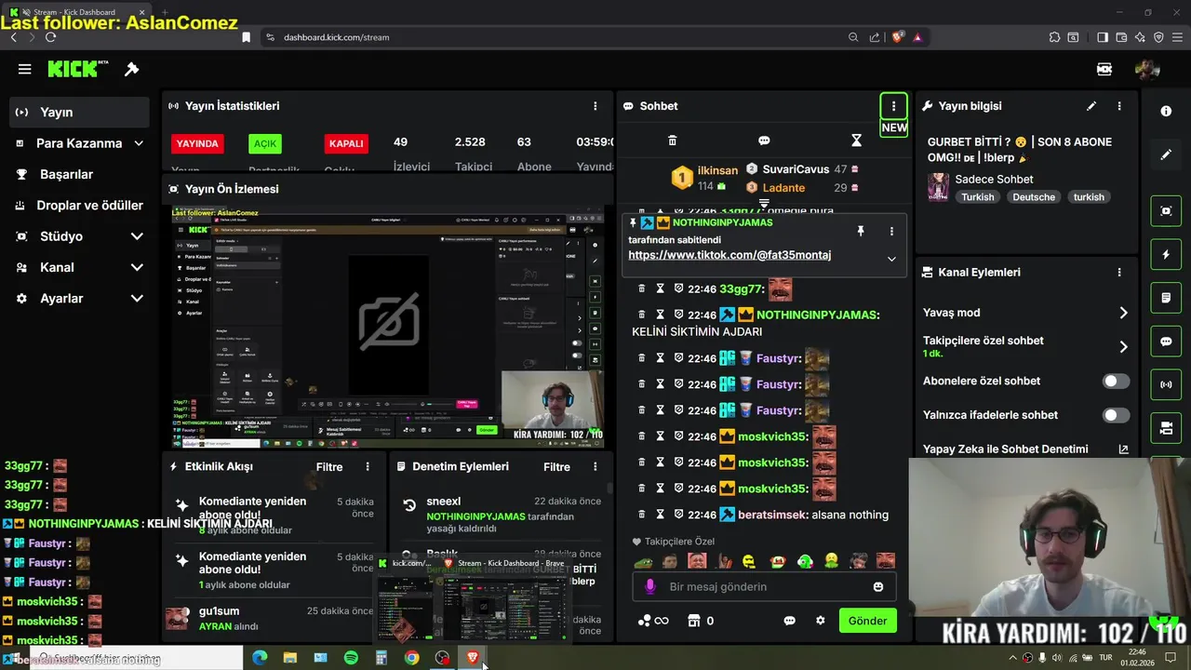Expand the pinned message chevron

[x=891, y=260]
